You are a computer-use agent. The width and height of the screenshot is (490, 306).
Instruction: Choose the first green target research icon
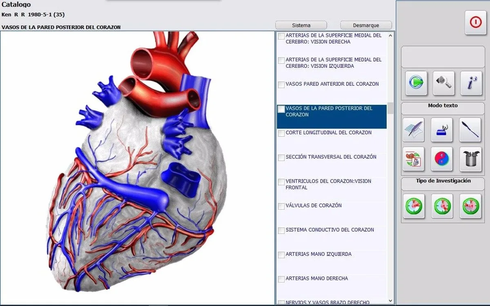click(414, 206)
